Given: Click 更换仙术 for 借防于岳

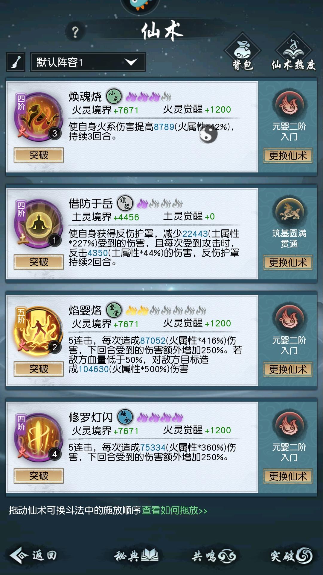Looking at the screenshot, I should pyautogui.click(x=288, y=263).
